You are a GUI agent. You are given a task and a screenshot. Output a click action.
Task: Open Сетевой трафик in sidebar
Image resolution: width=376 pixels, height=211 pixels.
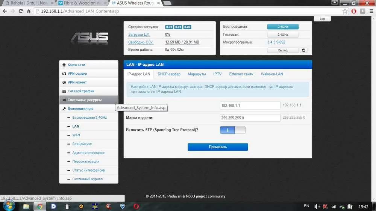pyautogui.click(x=88, y=91)
